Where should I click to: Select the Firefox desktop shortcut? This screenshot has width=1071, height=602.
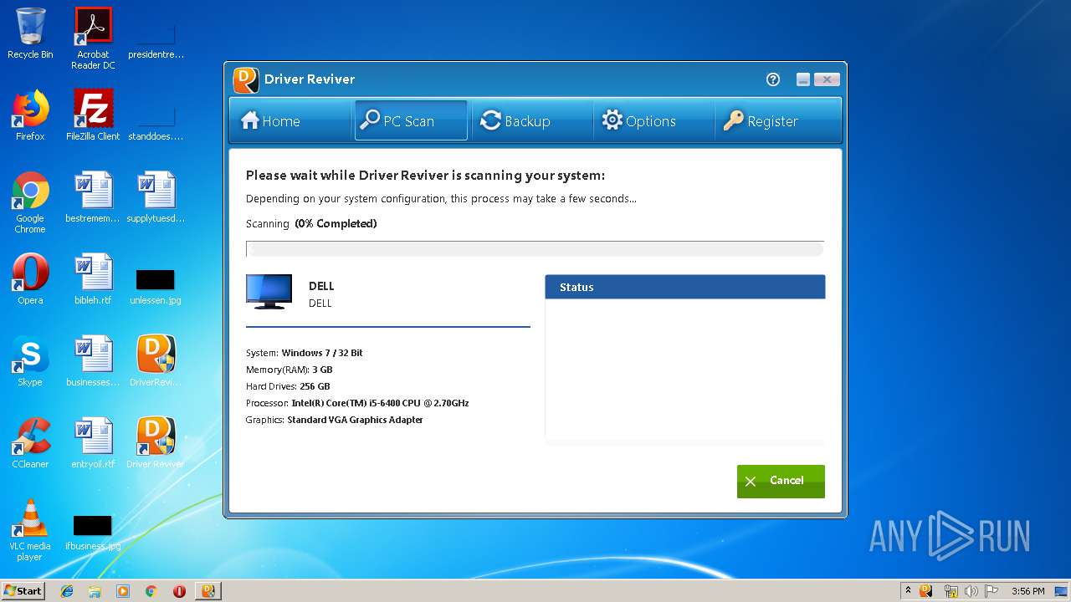click(30, 115)
